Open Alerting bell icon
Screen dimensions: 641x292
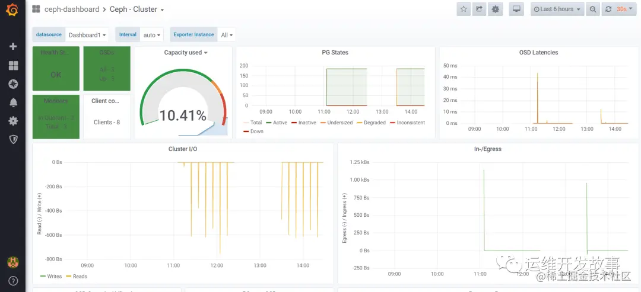[13, 102]
